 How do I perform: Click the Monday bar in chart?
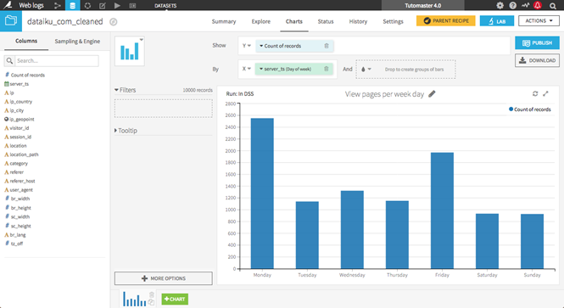point(262,193)
